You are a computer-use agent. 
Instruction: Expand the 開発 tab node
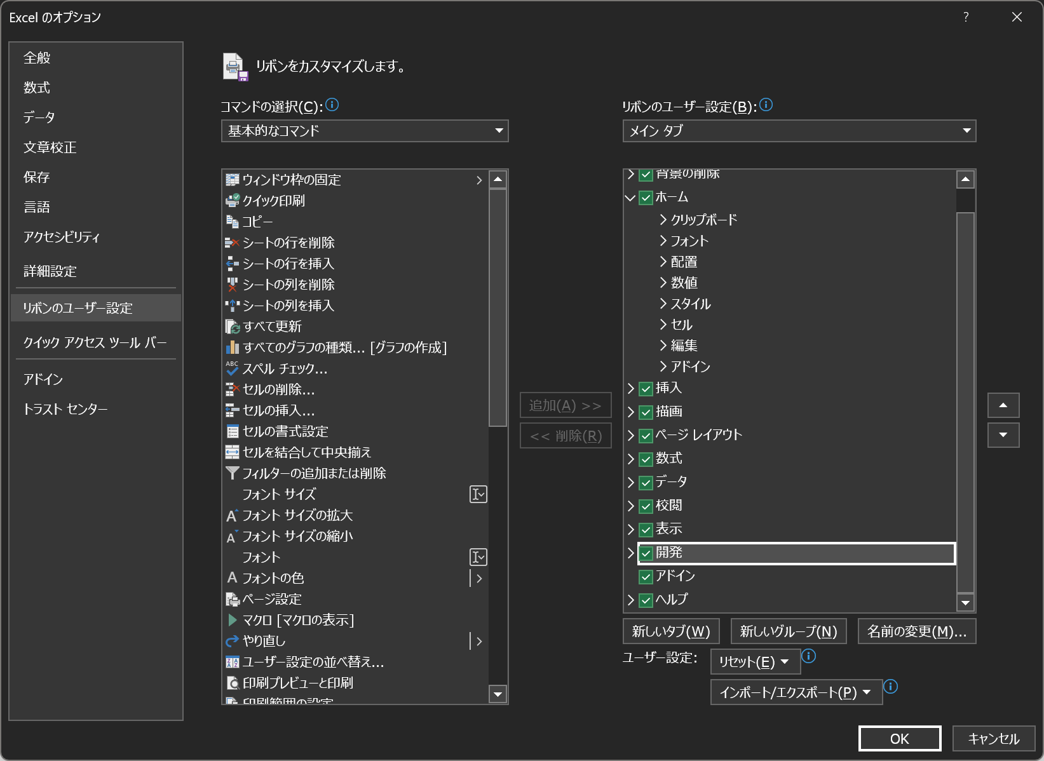pyautogui.click(x=630, y=553)
